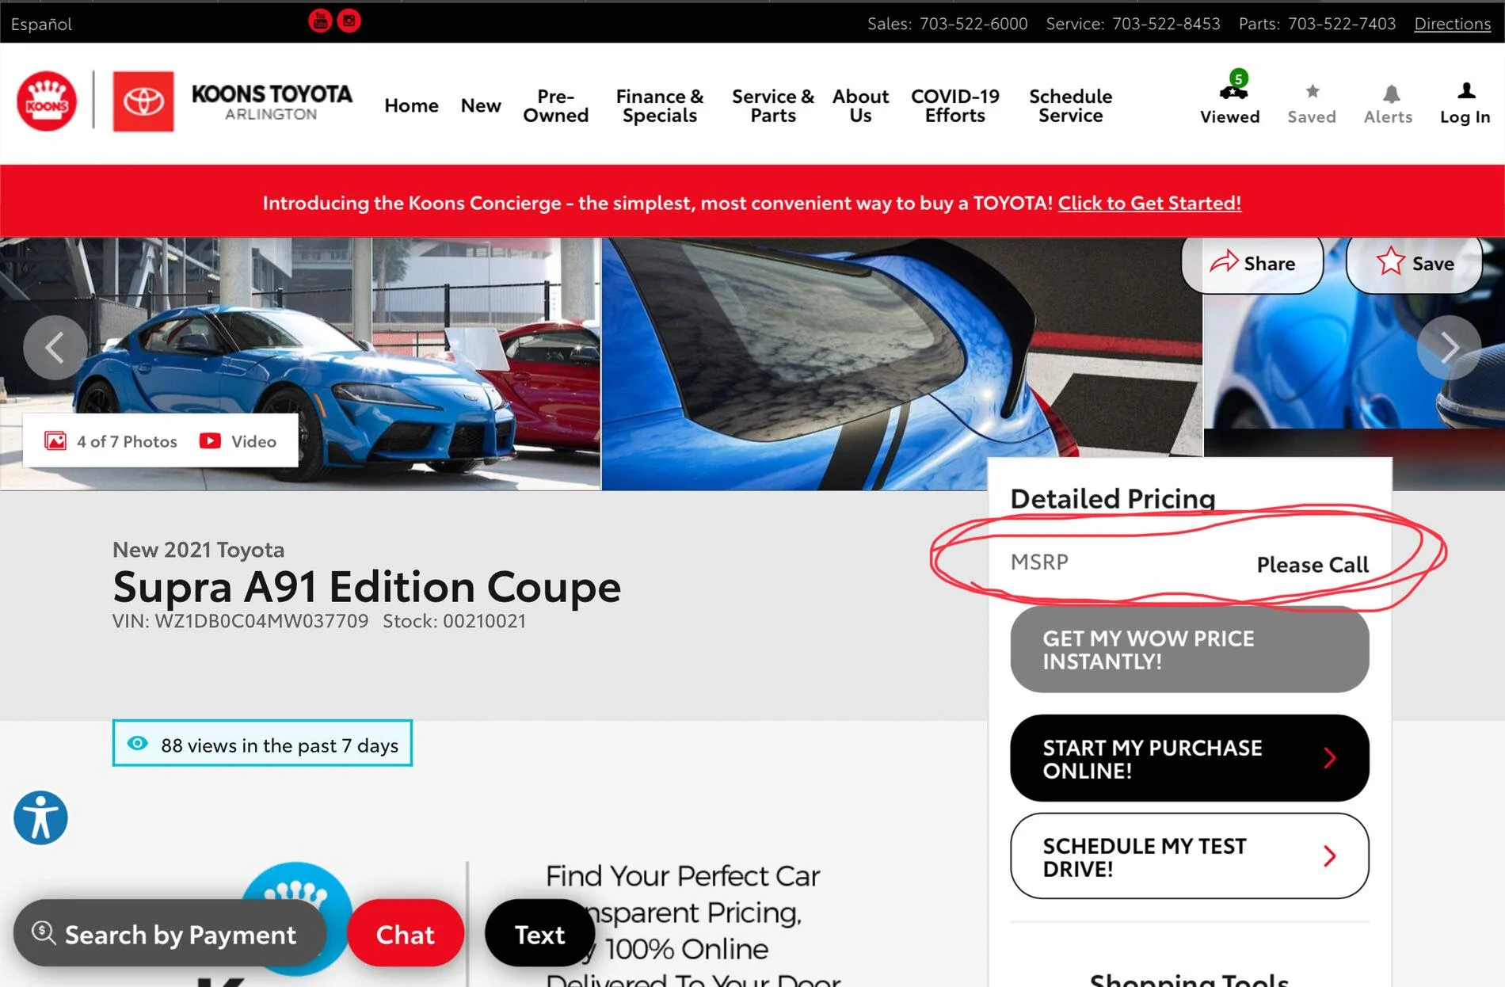Open the Directions link
Image resolution: width=1505 pixels, height=987 pixels.
1453,24
